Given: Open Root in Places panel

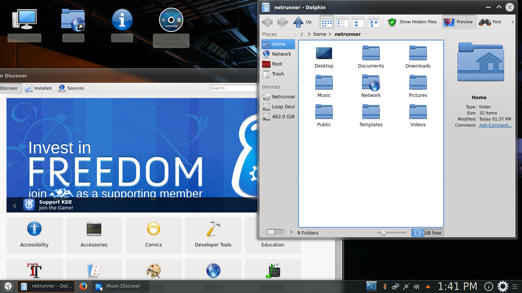Looking at the screenshot, I should click(278, 64).
